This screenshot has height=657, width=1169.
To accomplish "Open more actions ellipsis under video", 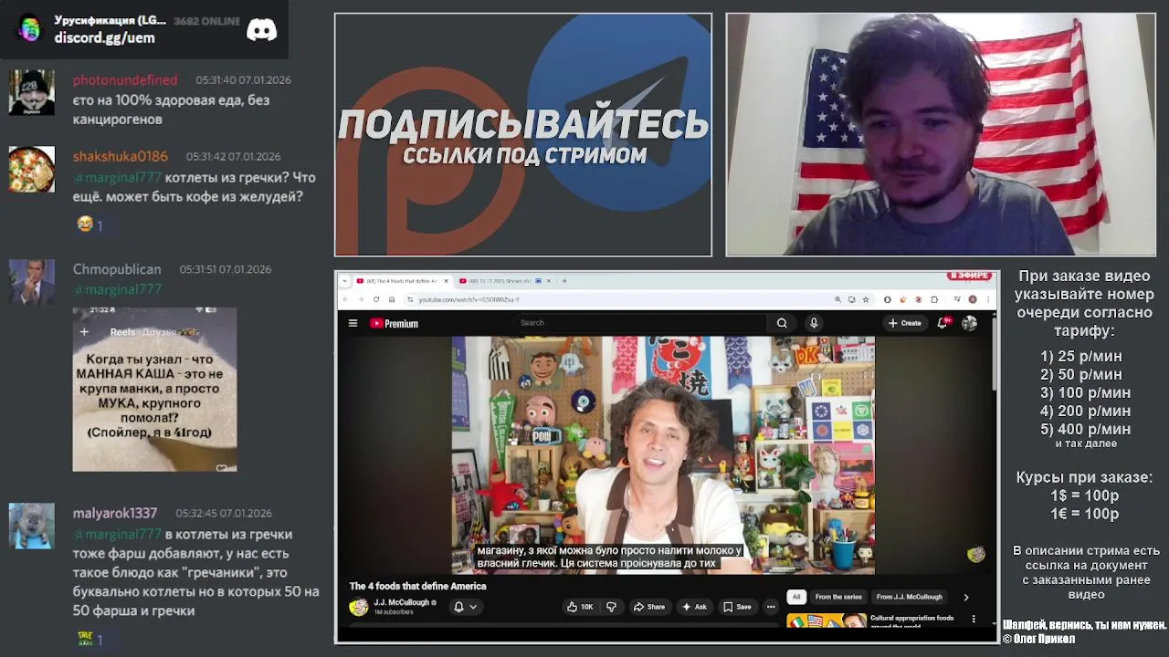I will coord(771,607).
